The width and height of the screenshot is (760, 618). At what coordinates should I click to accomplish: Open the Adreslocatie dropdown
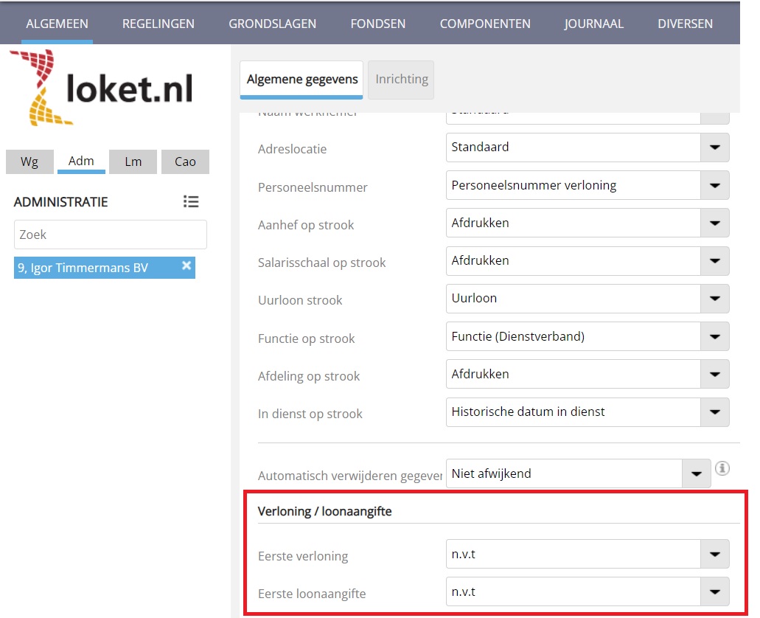point(714,147)
